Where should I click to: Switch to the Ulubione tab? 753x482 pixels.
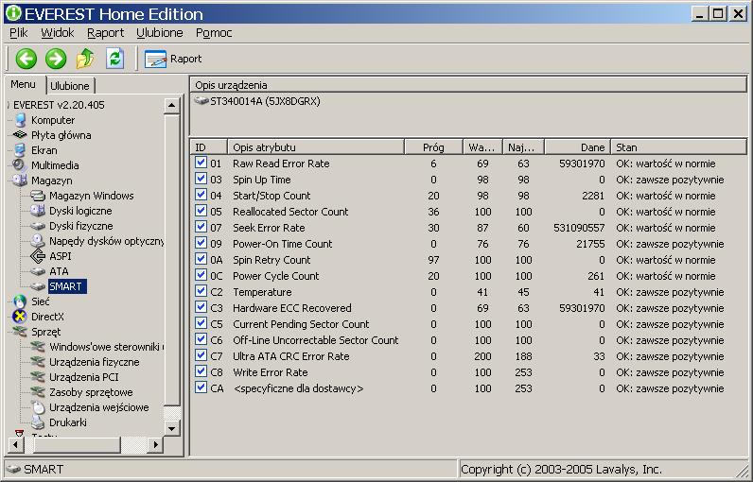click(x=70, y=86)
